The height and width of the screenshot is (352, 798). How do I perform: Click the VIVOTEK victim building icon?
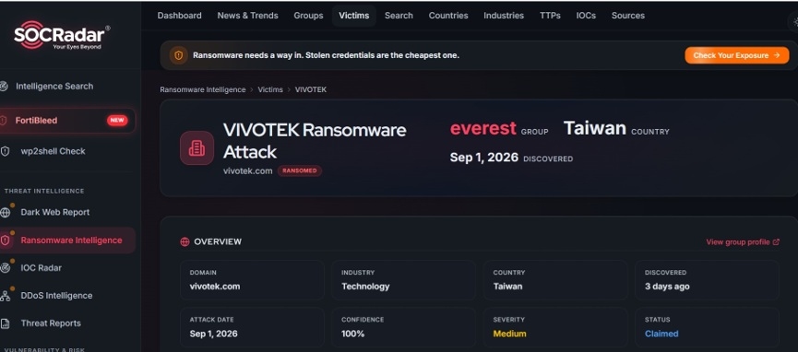197,148
